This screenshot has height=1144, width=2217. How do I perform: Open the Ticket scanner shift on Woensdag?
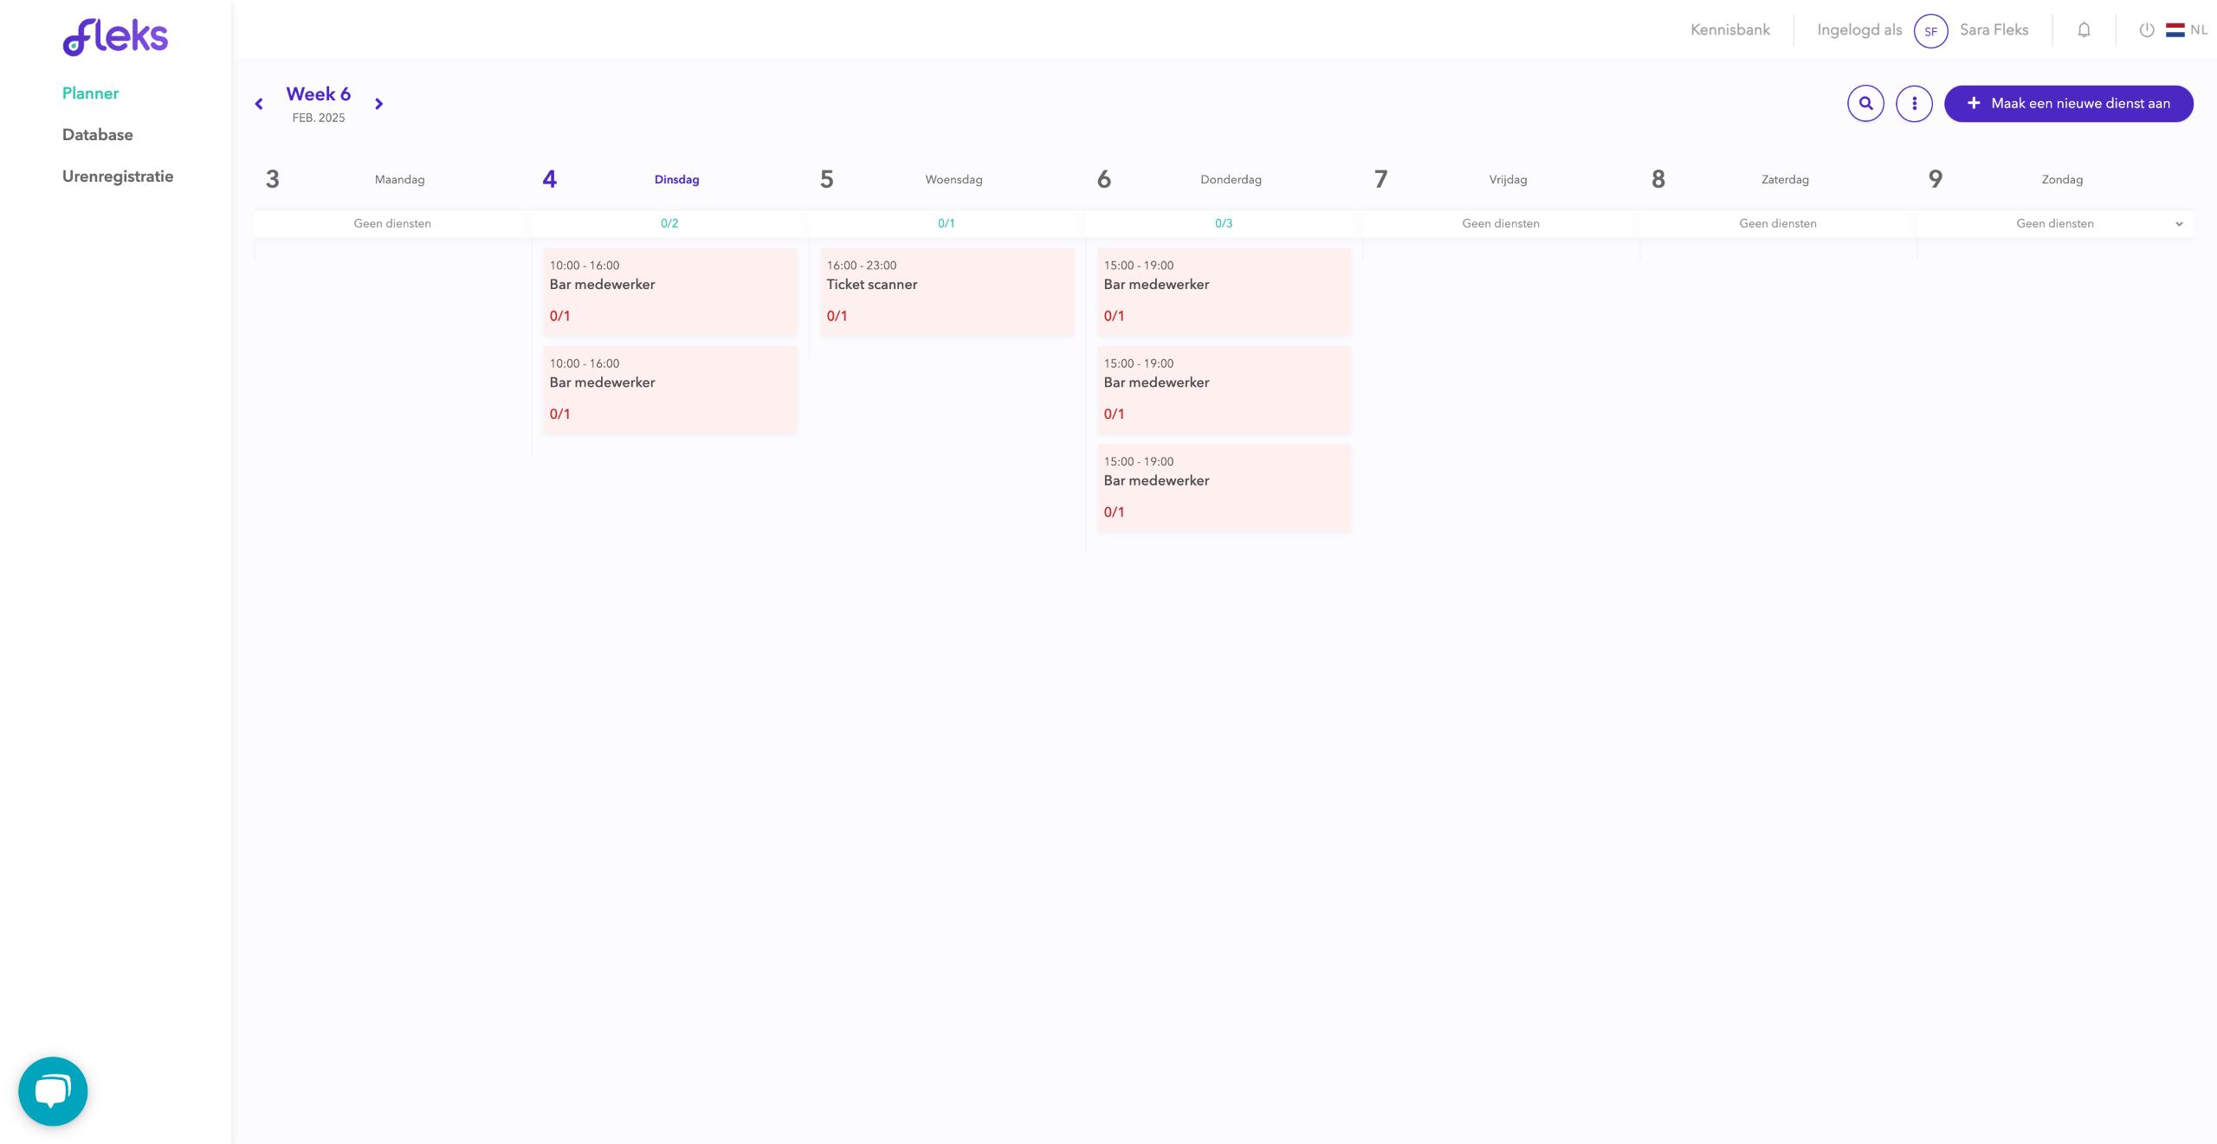point(946,291)
